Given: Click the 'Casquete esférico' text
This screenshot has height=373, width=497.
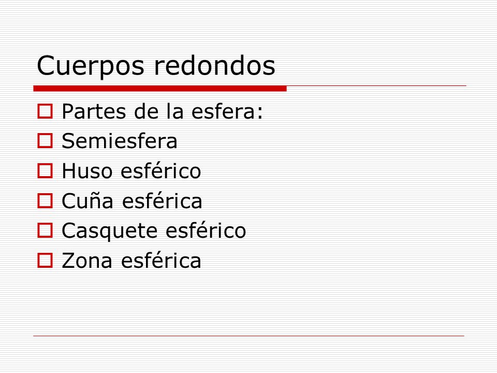Looking at the screenshot, I should pyautogui.click(x=154, y=231).
